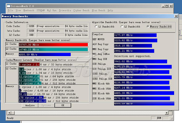Click the window resize grip corner

(172, 118)
